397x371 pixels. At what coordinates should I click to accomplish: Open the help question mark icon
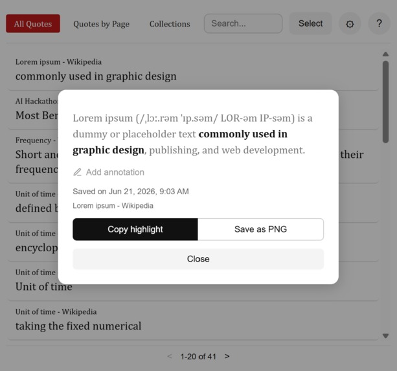(379, 23)
